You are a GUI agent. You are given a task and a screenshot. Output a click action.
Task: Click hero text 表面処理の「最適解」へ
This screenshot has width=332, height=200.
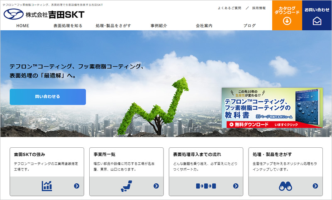pyautogui.click(x=43, y=76)
